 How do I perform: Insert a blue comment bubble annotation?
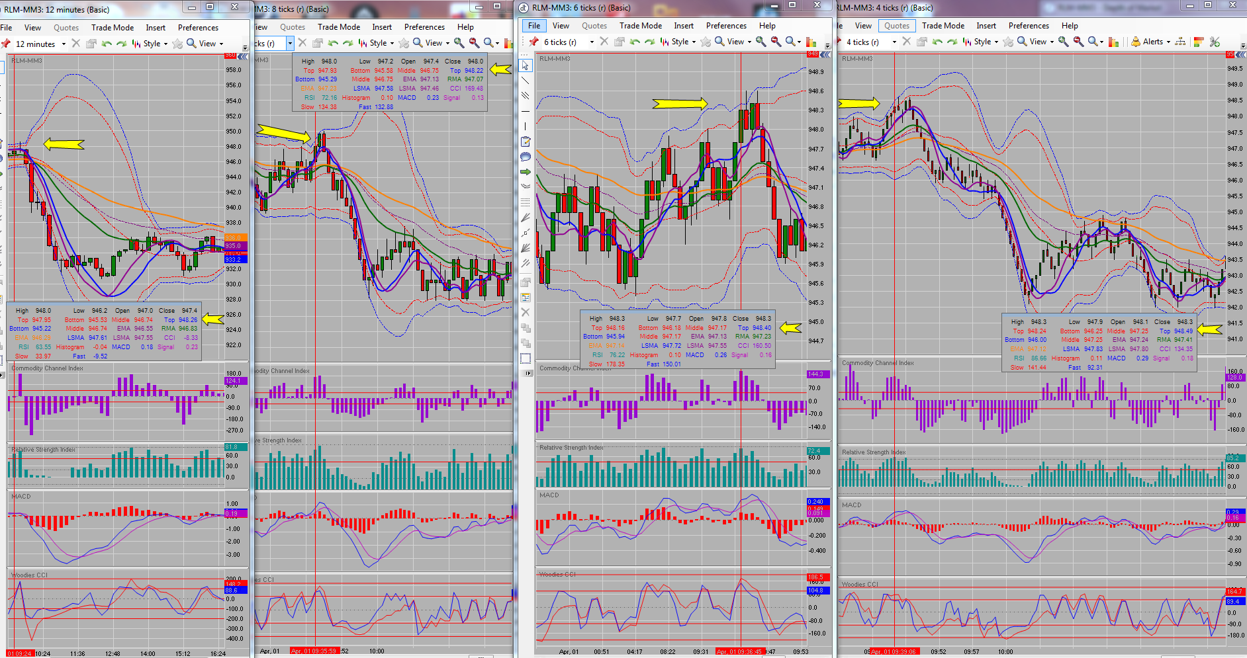tap(526, 157)
